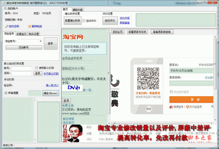Focus the 联众 密码 input field
The image size is (219, 149).
click(22, 73)
